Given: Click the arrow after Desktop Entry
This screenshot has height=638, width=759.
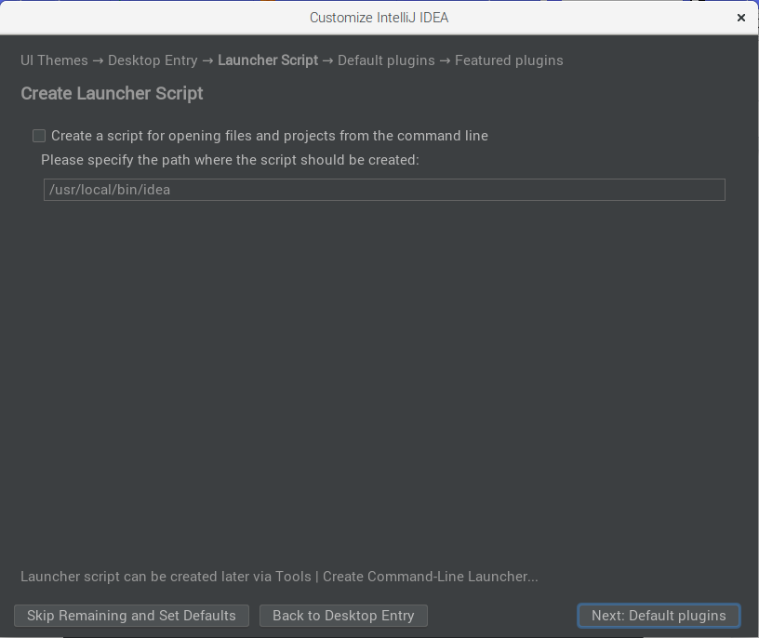Looking at the screenshot, I should (207, 61).
